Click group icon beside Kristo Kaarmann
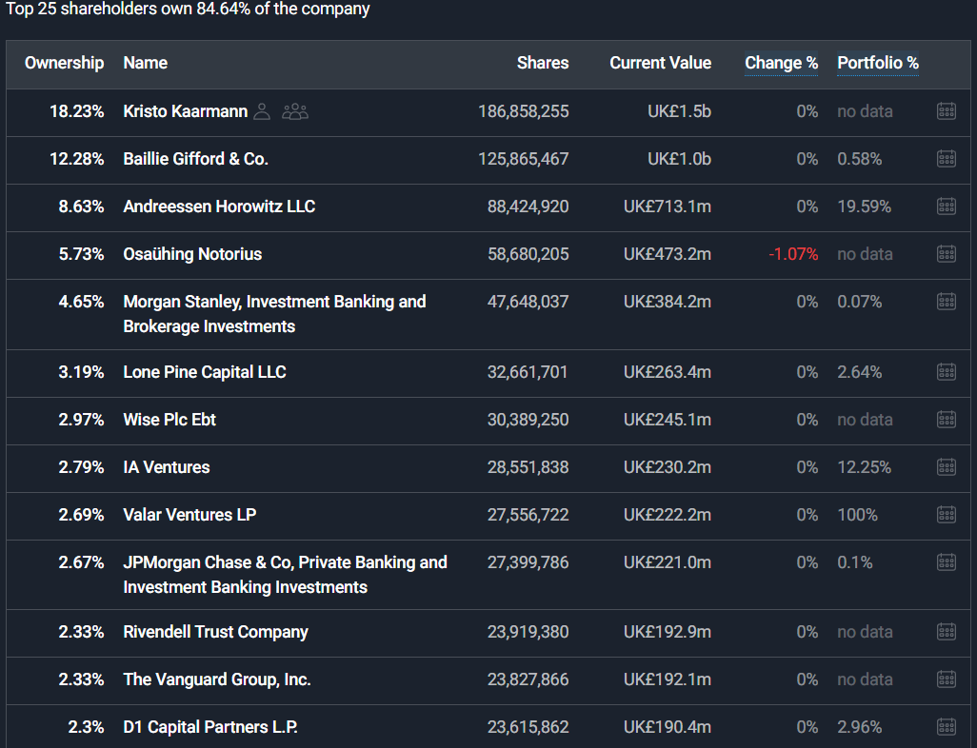 coord(295,111)
